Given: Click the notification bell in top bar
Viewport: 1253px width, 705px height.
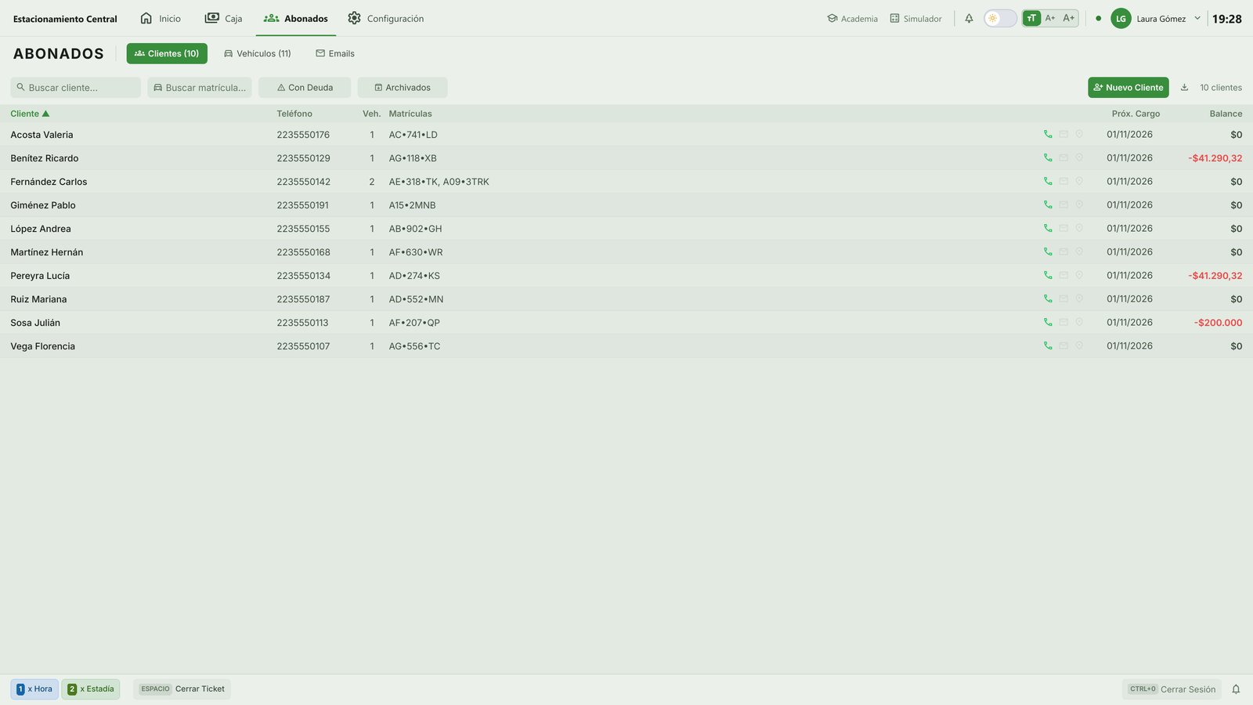Looking at the screenshot, I should coord(969,18).
